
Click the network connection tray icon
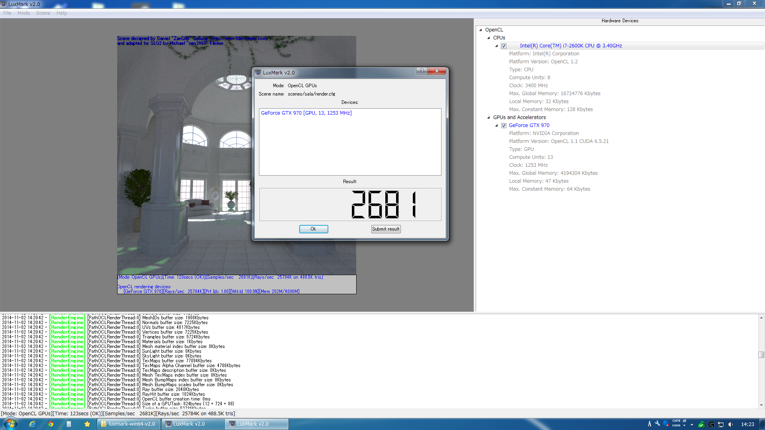click(721, 424)
